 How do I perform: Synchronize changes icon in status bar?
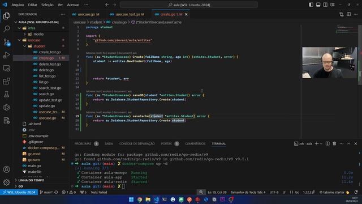pos(56,192)
